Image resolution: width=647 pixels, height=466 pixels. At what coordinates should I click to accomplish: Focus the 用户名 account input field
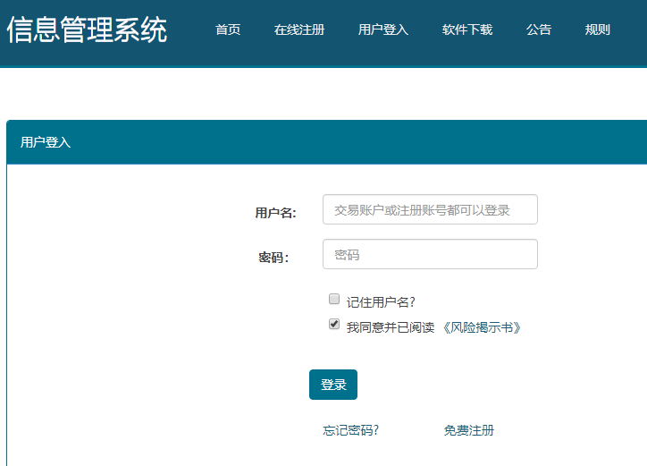coord(430,210)
